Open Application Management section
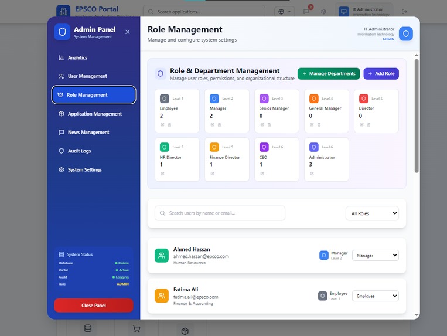 [94, 114]
